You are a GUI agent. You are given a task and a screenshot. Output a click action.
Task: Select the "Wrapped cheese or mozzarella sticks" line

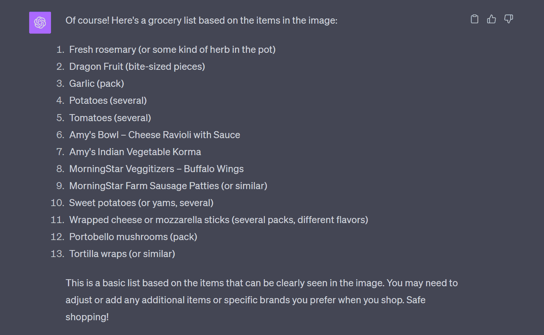pos(218,220)
